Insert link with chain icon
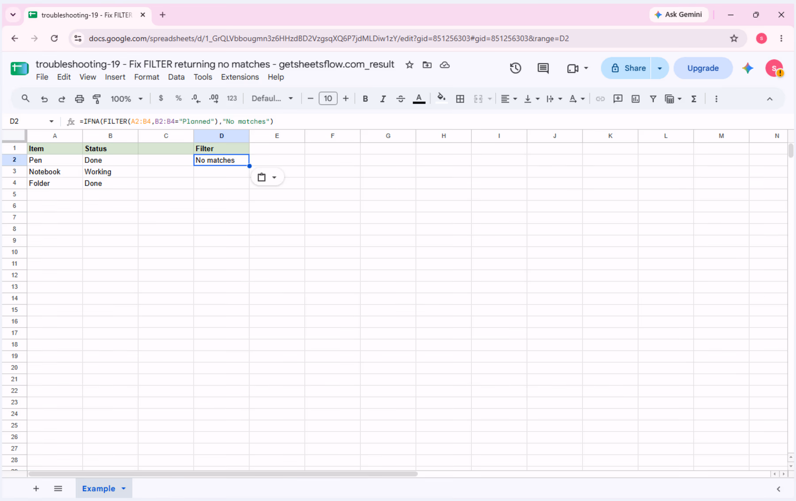Image resolution: width=796 pixels, height=501 pixels. coord(600,99)
